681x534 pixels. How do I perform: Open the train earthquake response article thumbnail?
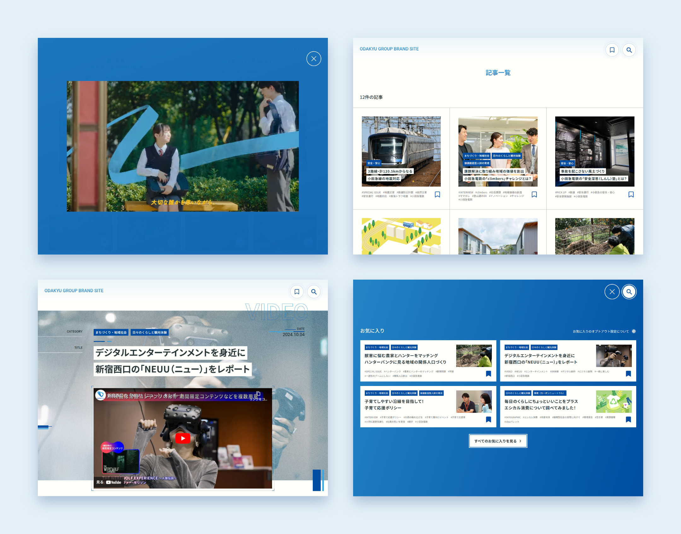(x=401, y=151)
